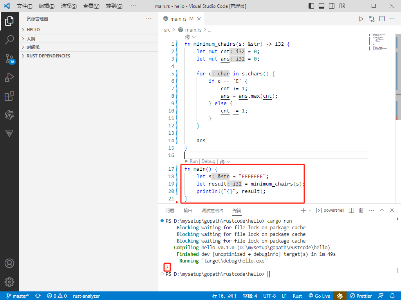
Task: Select the main.rs editor tab
Action: (x=182, y=19)
